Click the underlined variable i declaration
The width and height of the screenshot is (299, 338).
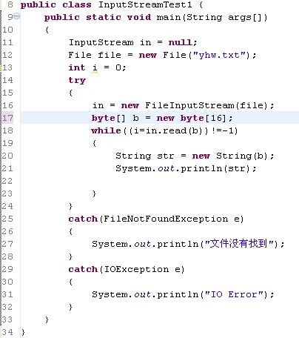pos(95,67)
